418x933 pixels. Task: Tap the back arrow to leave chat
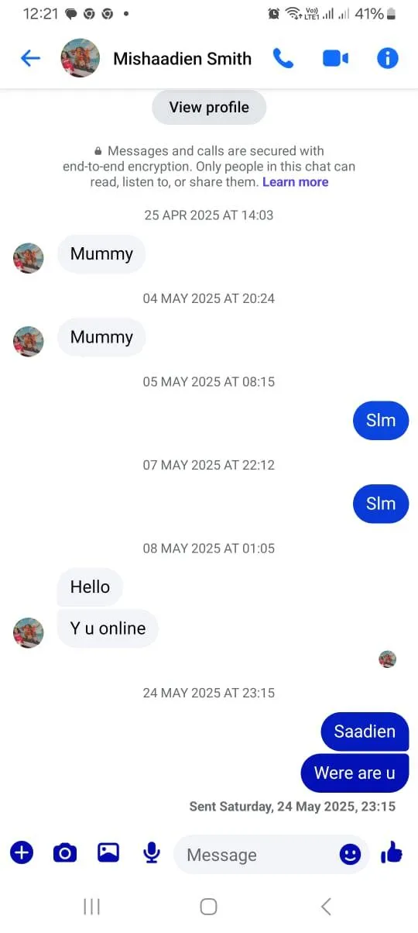coord(30,58)
